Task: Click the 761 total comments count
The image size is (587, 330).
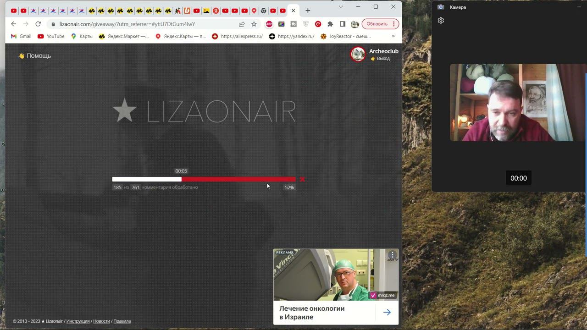Action: 135,187
